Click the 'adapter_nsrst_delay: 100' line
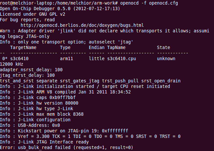 (31, 70)
